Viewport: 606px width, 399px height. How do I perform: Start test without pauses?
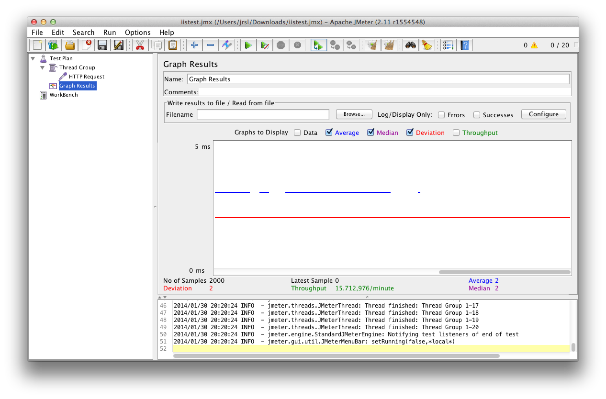(265, 44)
